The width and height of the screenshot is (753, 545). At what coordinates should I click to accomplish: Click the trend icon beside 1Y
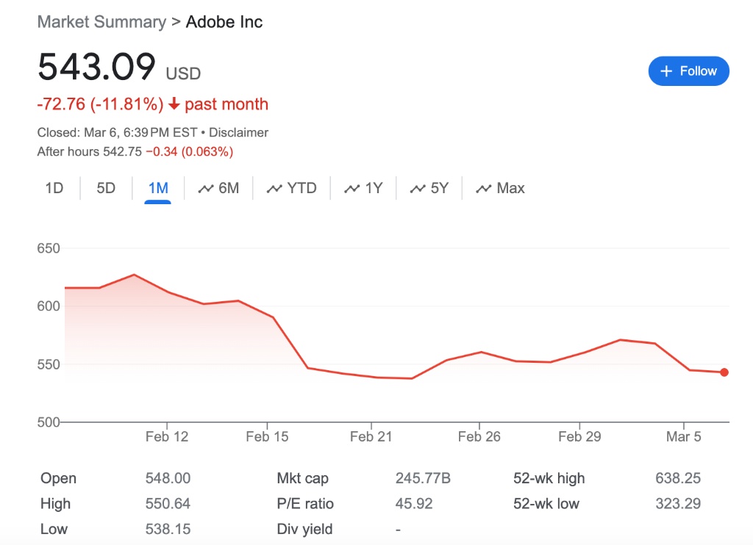353,189
